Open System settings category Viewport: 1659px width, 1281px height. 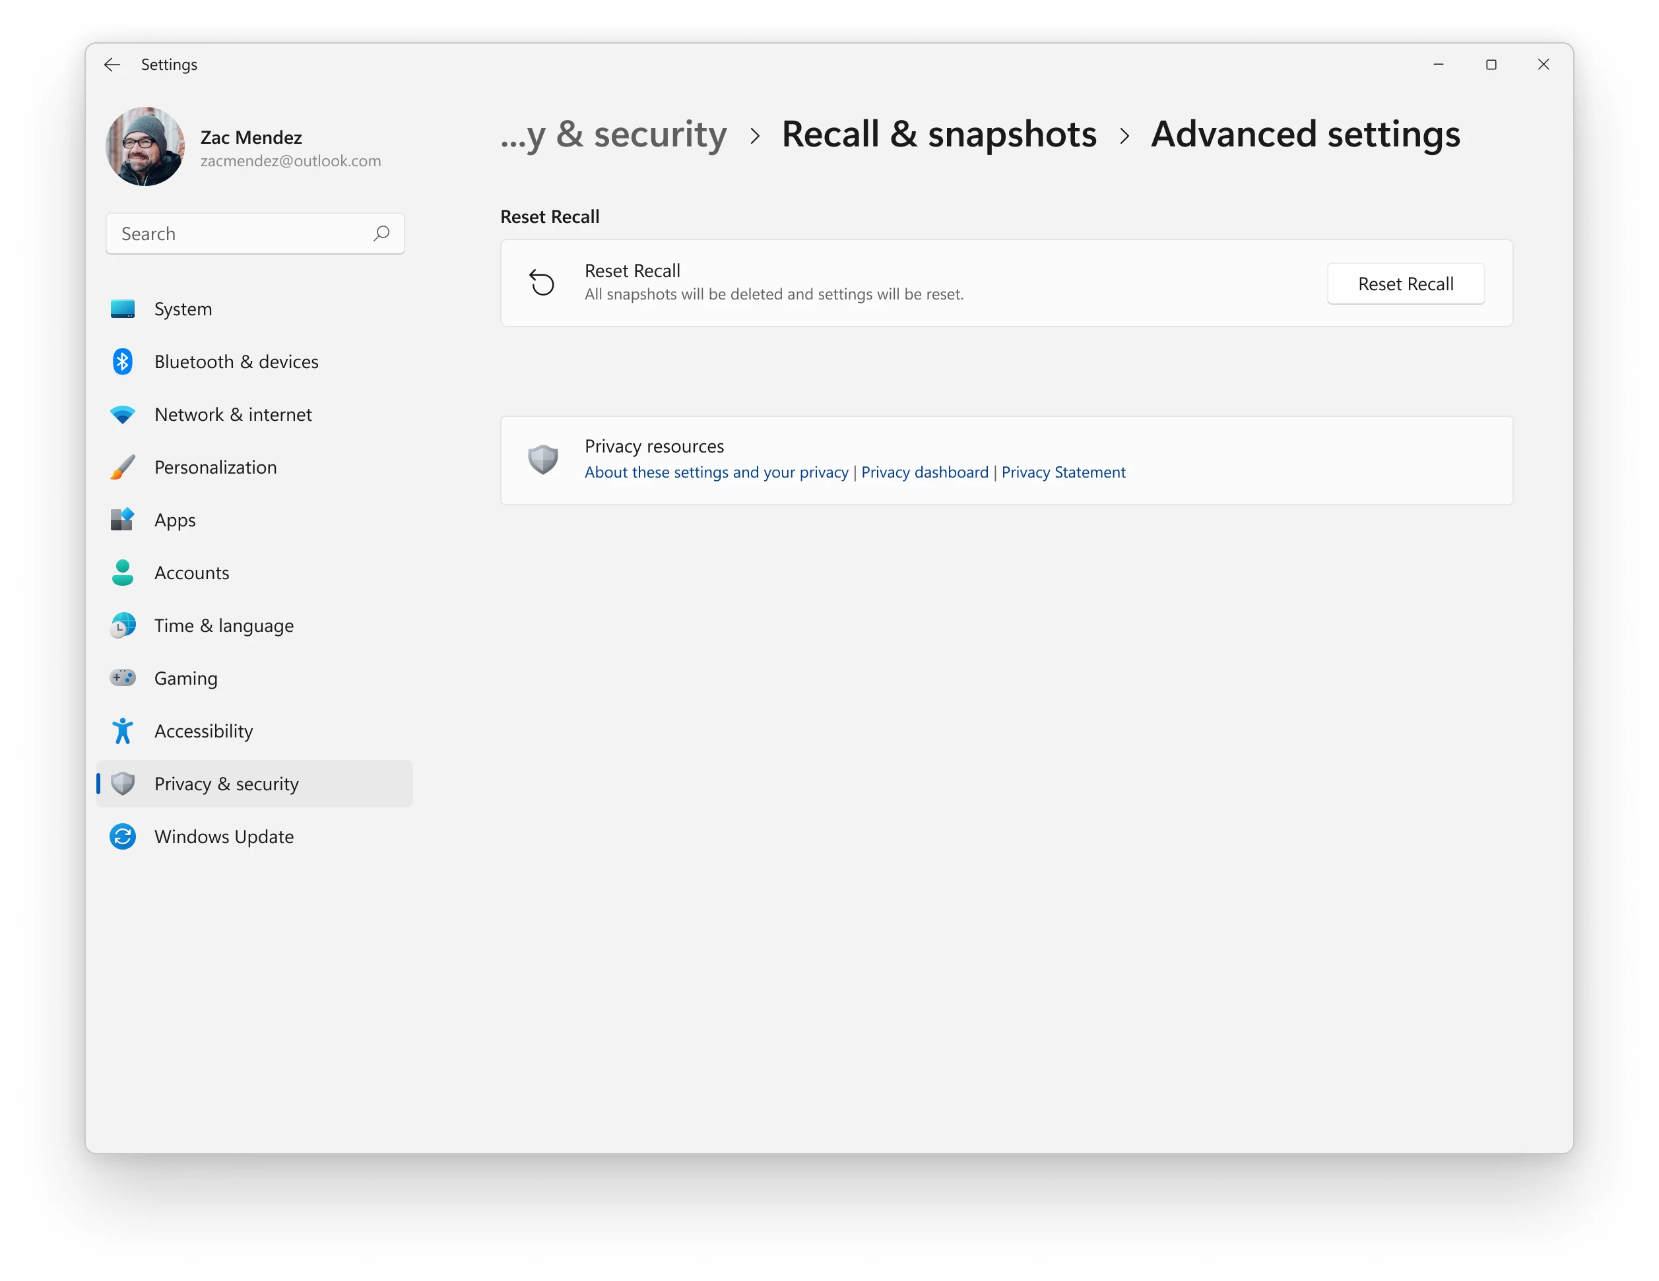click(x=255, y=309)
